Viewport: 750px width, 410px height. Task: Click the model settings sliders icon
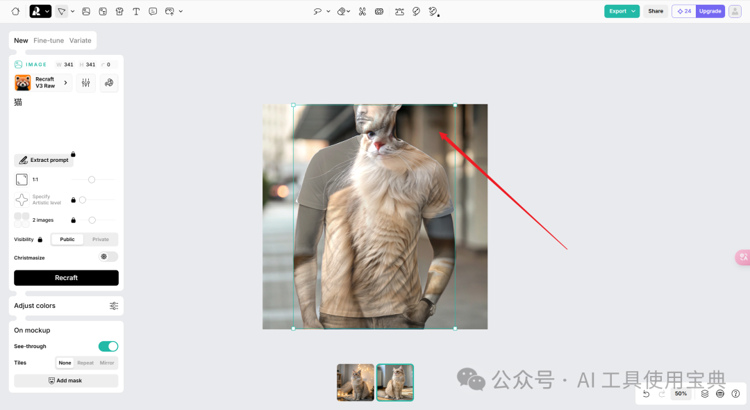click(x=85, y=83)
